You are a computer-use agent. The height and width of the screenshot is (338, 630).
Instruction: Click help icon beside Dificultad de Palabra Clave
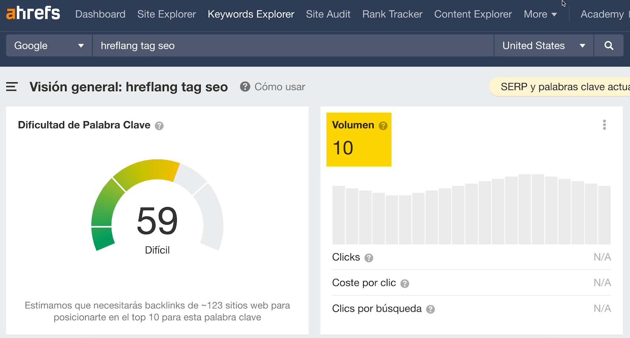click(159, 126)
